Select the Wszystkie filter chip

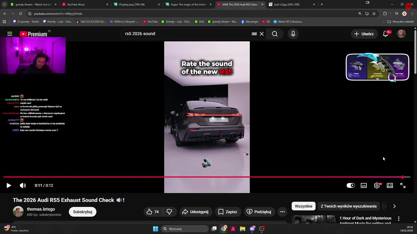303,206
